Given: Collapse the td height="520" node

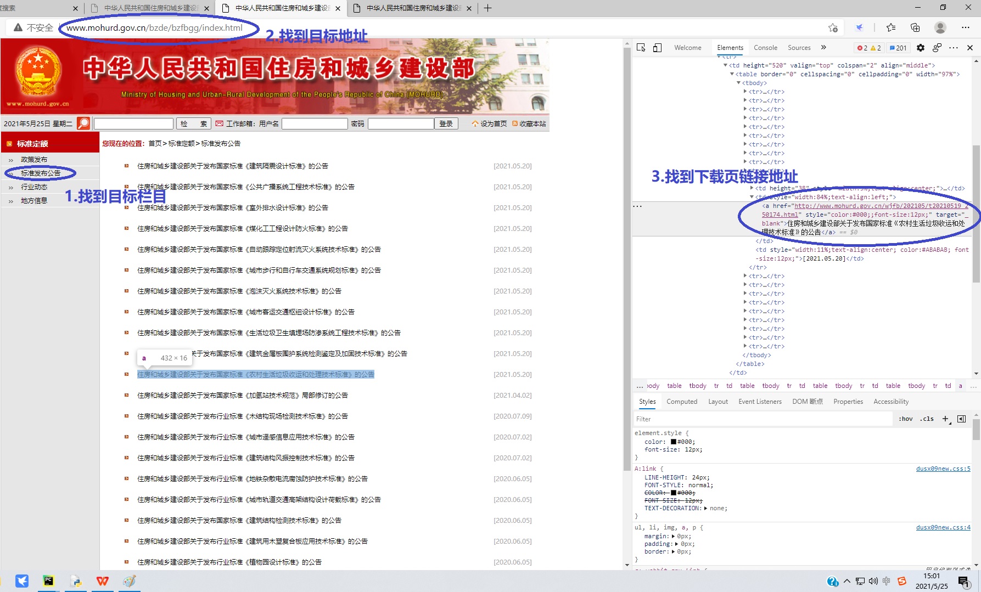Looking at the screenshot, I should (x=725, y=65).
